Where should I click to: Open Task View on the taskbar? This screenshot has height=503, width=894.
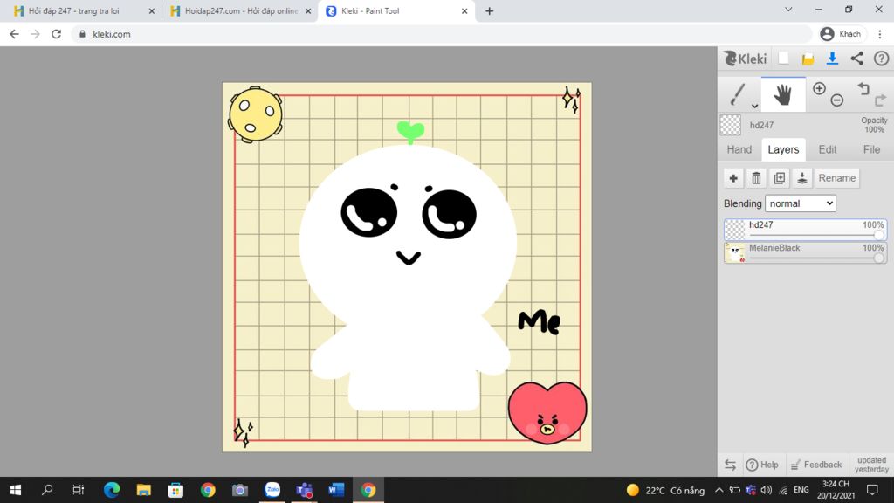click(x=78, y=490)
